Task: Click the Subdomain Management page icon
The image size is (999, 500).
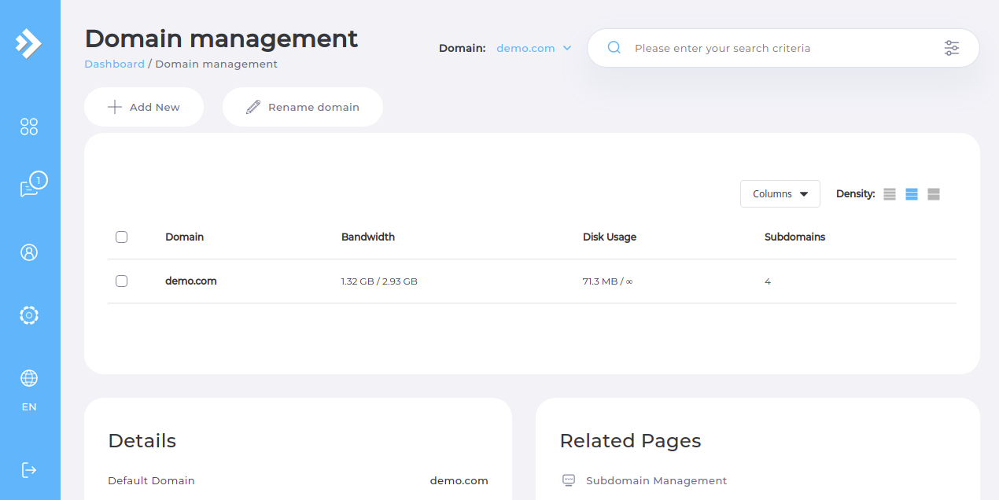Action: point(569,480)
